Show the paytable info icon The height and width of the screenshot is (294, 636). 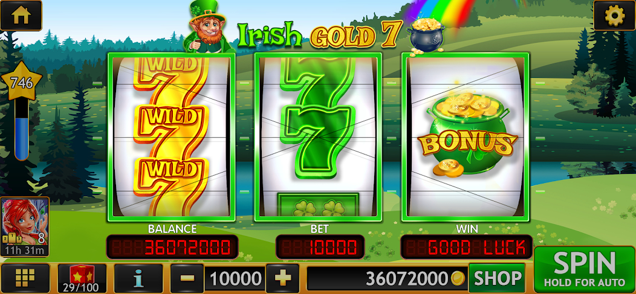(x=138, y=278)
